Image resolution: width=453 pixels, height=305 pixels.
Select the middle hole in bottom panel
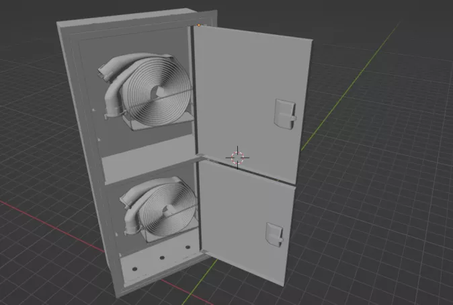click(162, 257)
